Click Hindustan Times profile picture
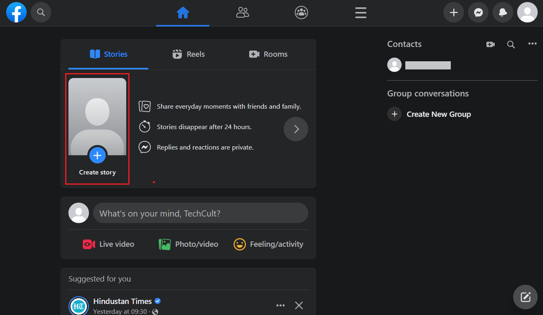543x315 pixels. pyautogui.click(x=79, y=306)
